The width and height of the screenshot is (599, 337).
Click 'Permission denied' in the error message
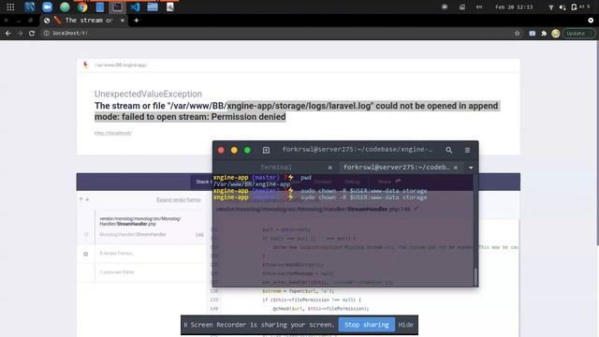[248, 117]
